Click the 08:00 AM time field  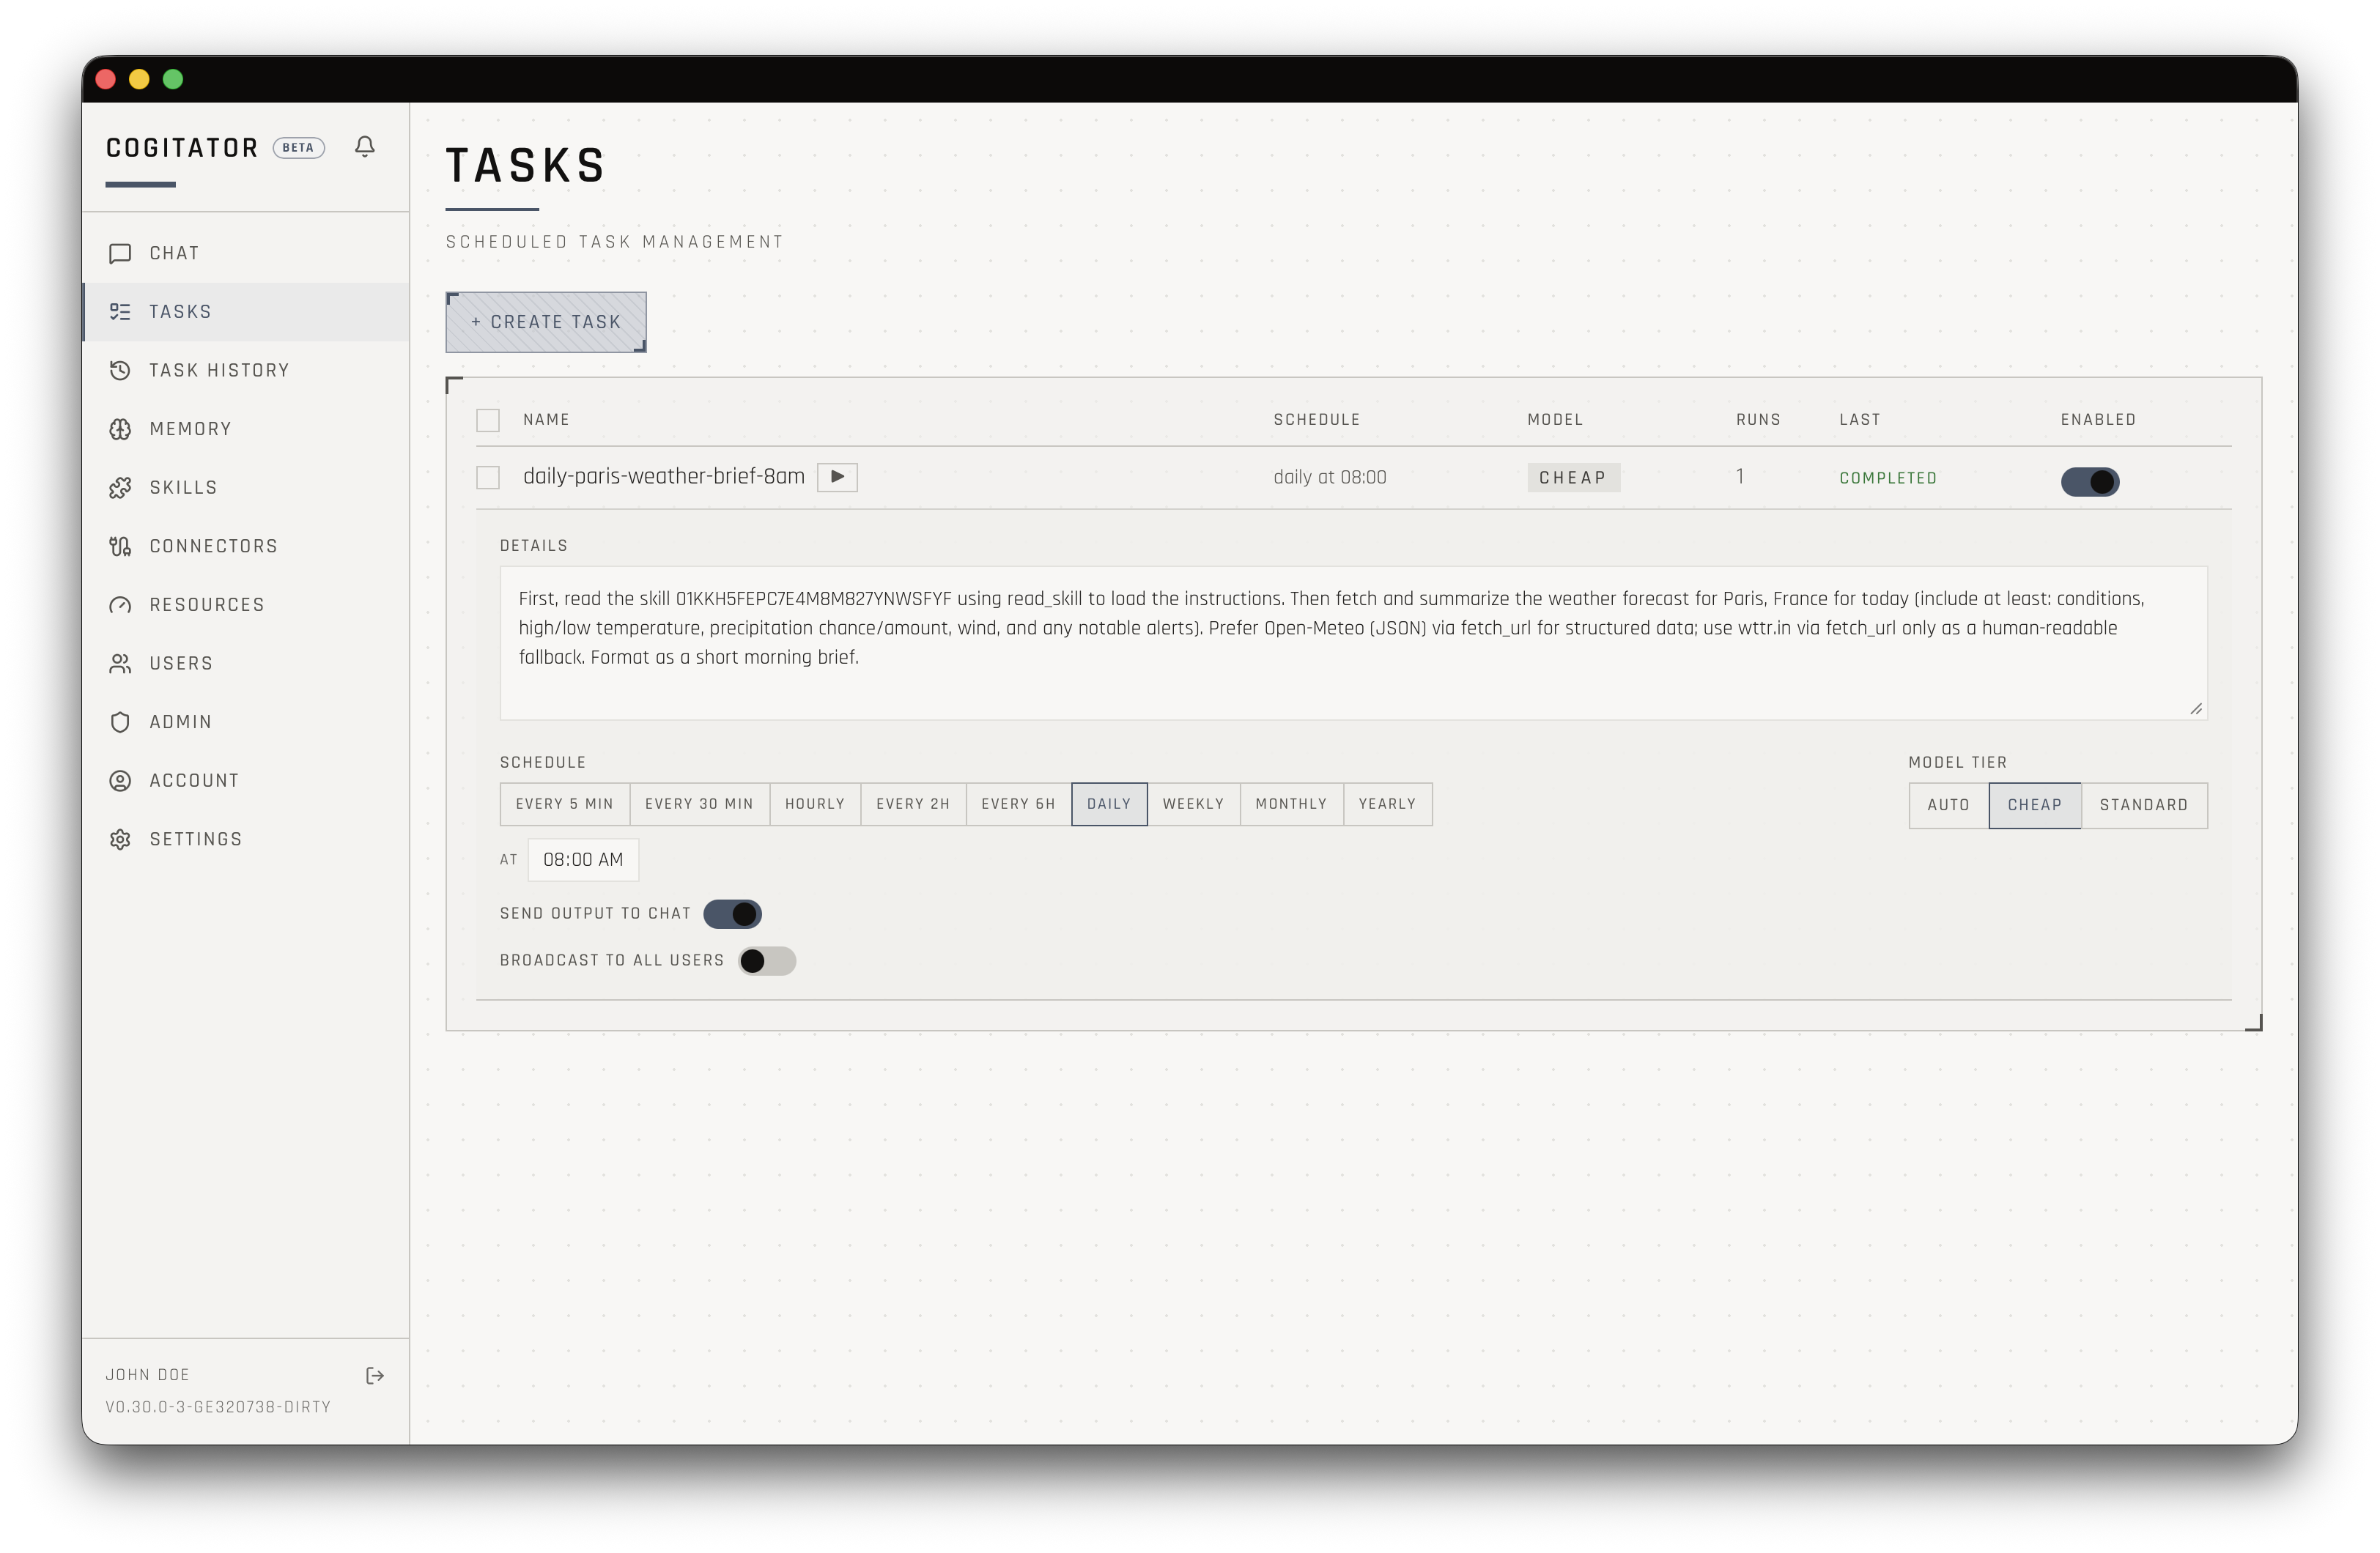[x=583, y=860]
